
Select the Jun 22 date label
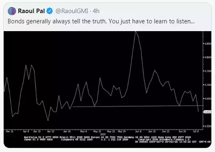165,131
